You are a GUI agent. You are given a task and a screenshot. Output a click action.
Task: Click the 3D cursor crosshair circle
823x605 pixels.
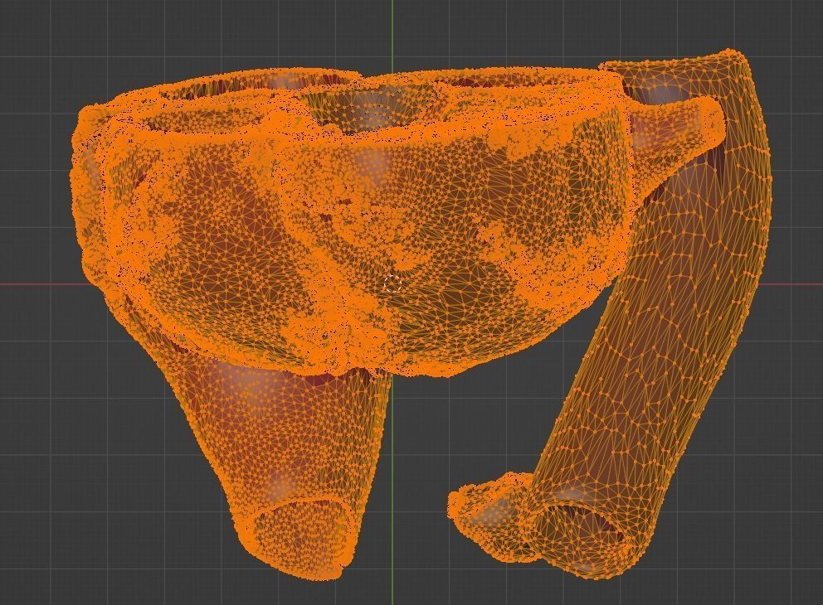392,284
